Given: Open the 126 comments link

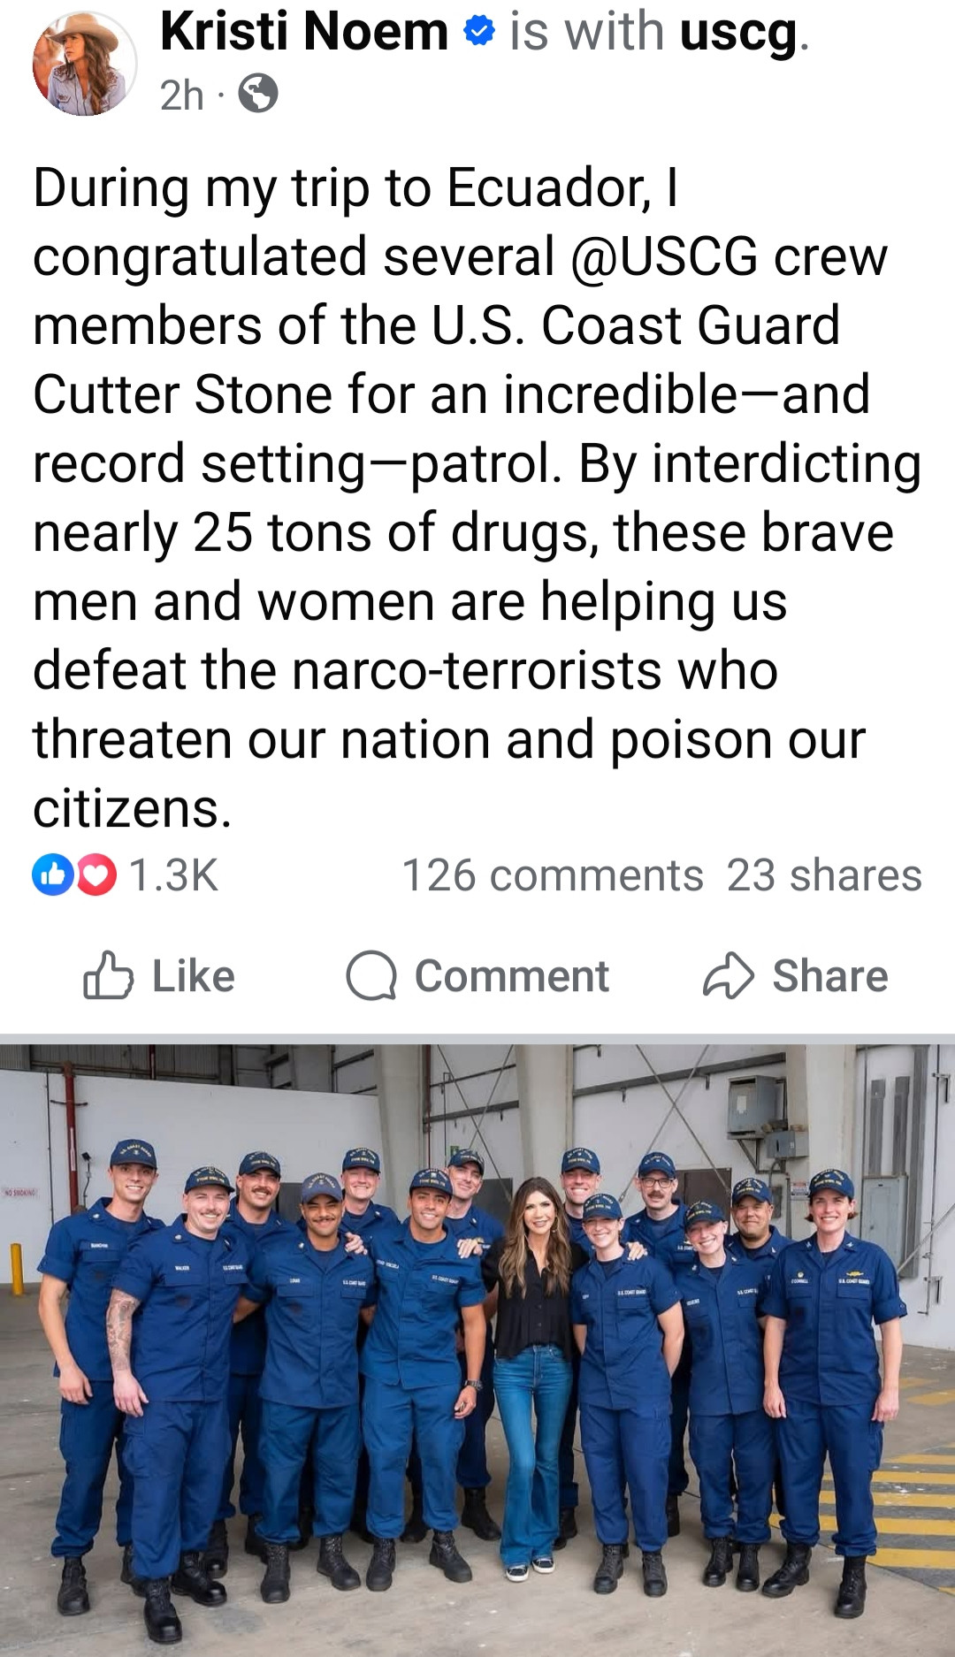Looking at the screenshot, I should click(553, 875).
